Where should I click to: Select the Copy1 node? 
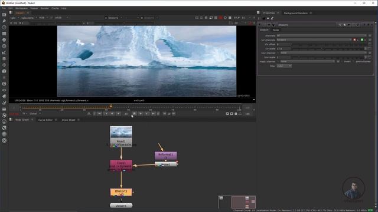point(121,166)
